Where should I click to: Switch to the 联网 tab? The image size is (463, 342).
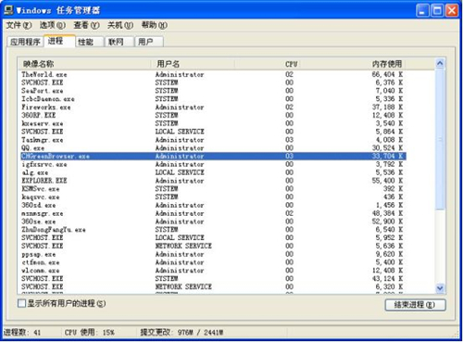[x=119, y=42]
